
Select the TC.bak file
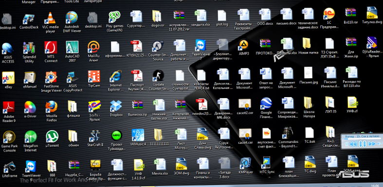(x=309, y=136)
